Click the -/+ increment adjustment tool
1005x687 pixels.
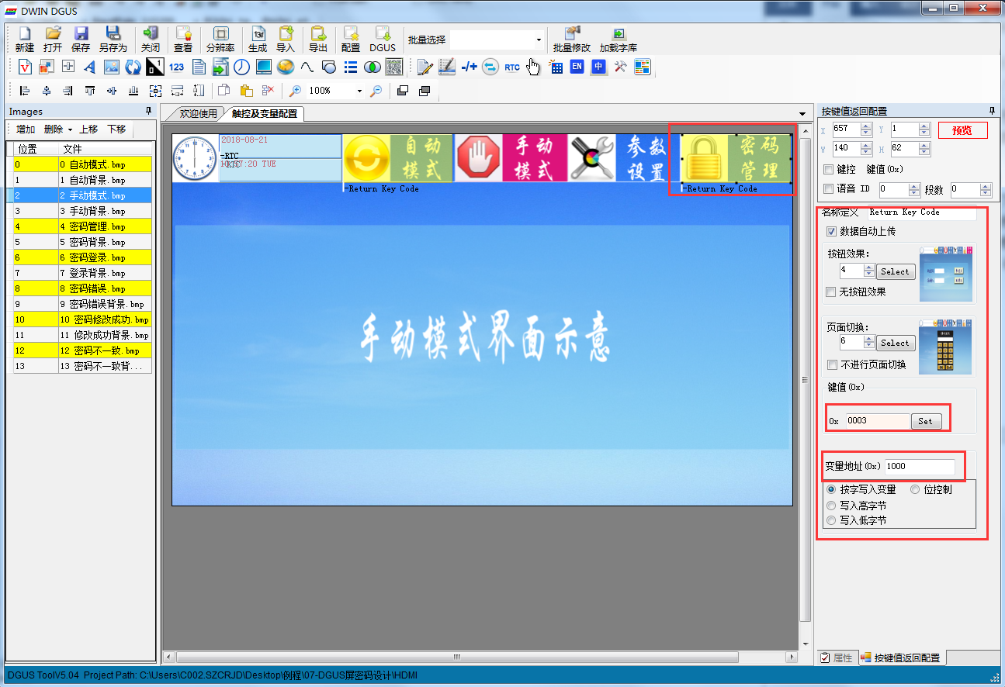[469, 67]
